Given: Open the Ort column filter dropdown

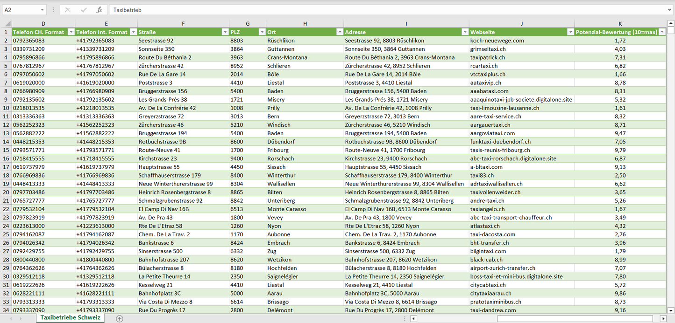Looking at the screenshot, I should [x=339, y=32].
